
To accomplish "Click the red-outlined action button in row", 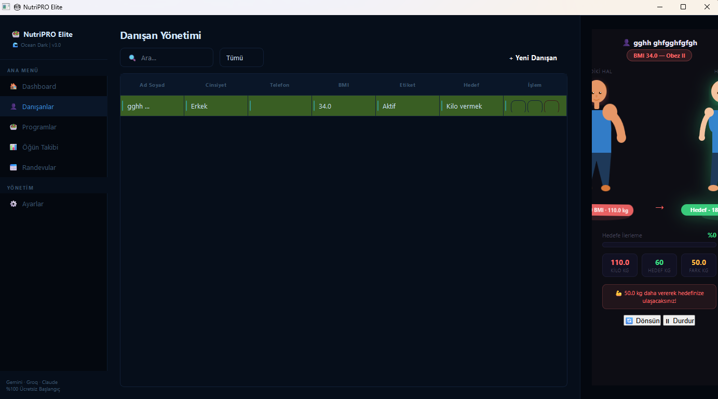I will [x=551, y=107].
